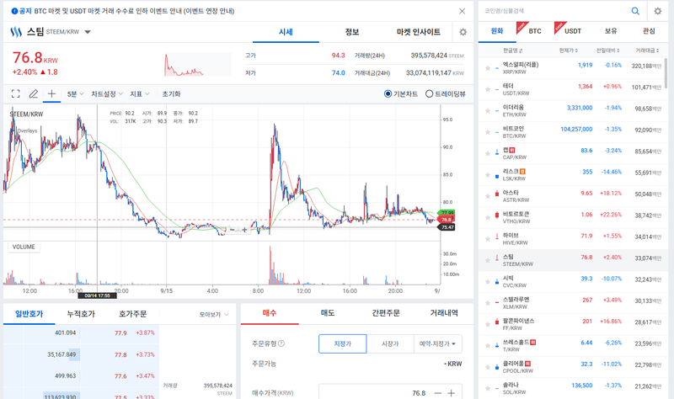Viewport: 674px width, 399px height.
Task: Select the 매도 sell tab
Action: [328, 313]
